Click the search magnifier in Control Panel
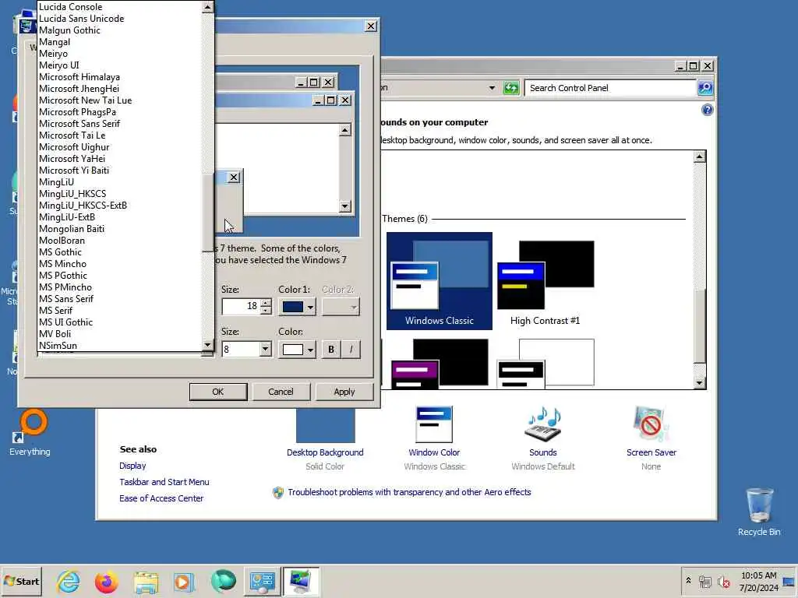The width and height of the screenshot is (798, 598). [x=705, y=88]
